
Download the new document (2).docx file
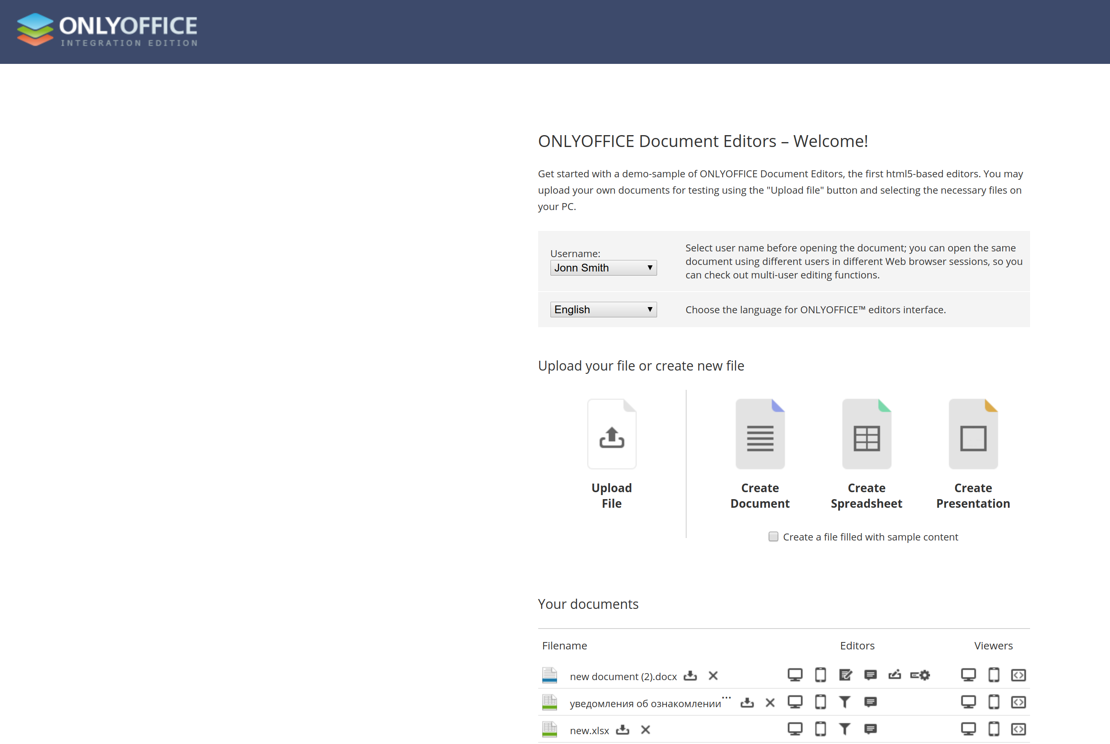[x=690, y=675]
